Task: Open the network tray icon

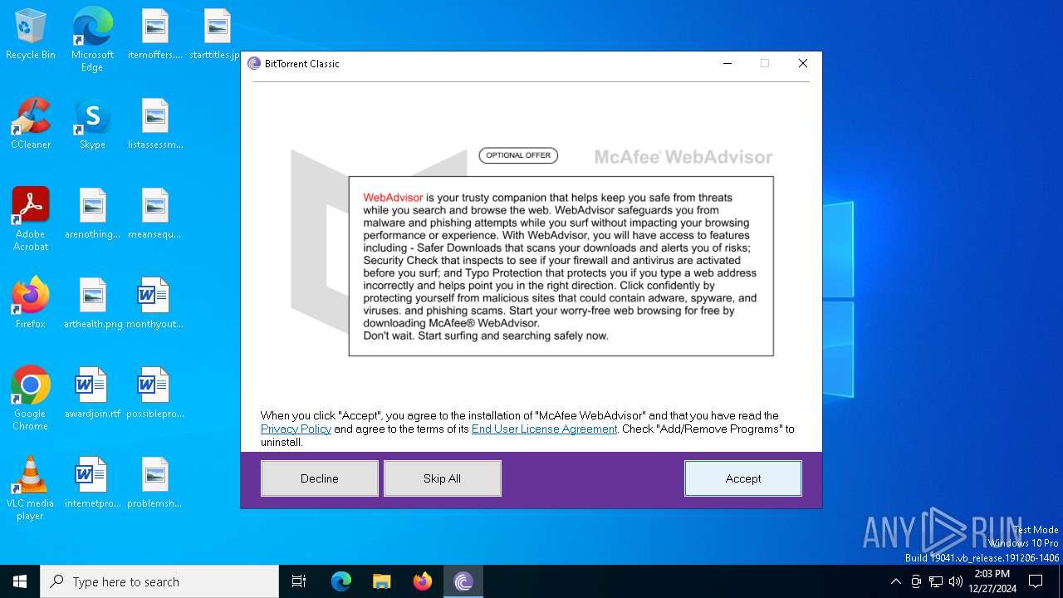Action: (x=936, y=581)
